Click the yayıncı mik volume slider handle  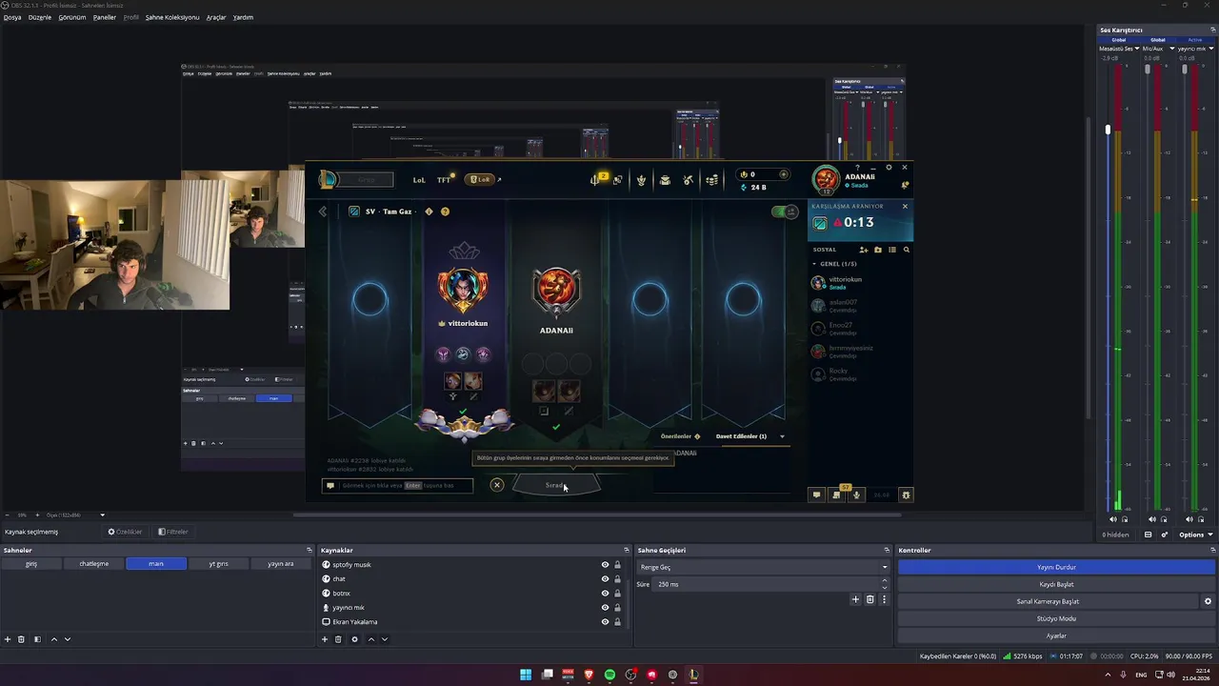[x=1185, y=70]
